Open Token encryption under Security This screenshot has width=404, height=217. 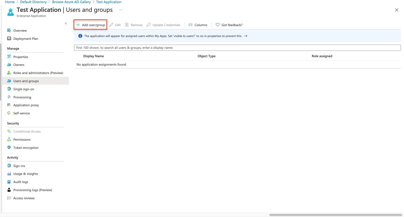(x=26, y=148)
